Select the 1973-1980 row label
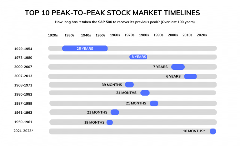This screenshot has height=146, width=240. [23, 58]
